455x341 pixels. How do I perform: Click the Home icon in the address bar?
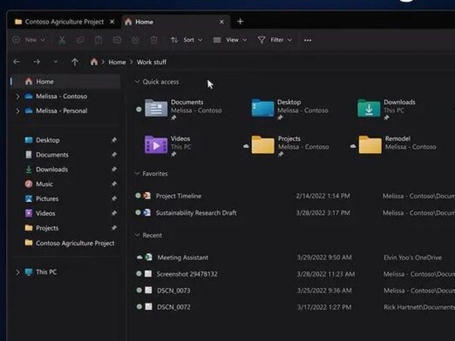pos(94,62)
